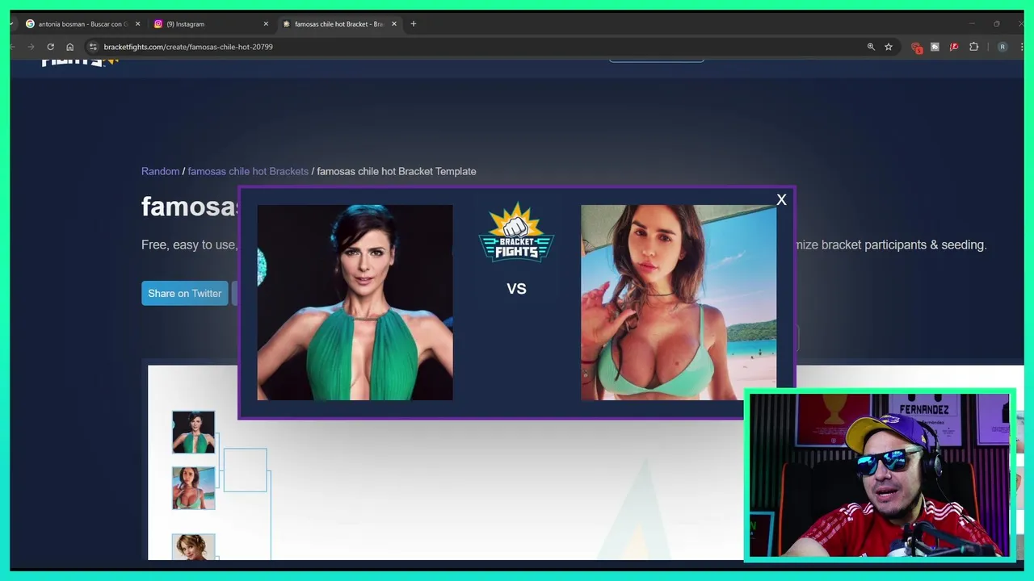The image size is (1034, 581).
Task: Close the famosas chile hot tab
Action: click(394, 24)
